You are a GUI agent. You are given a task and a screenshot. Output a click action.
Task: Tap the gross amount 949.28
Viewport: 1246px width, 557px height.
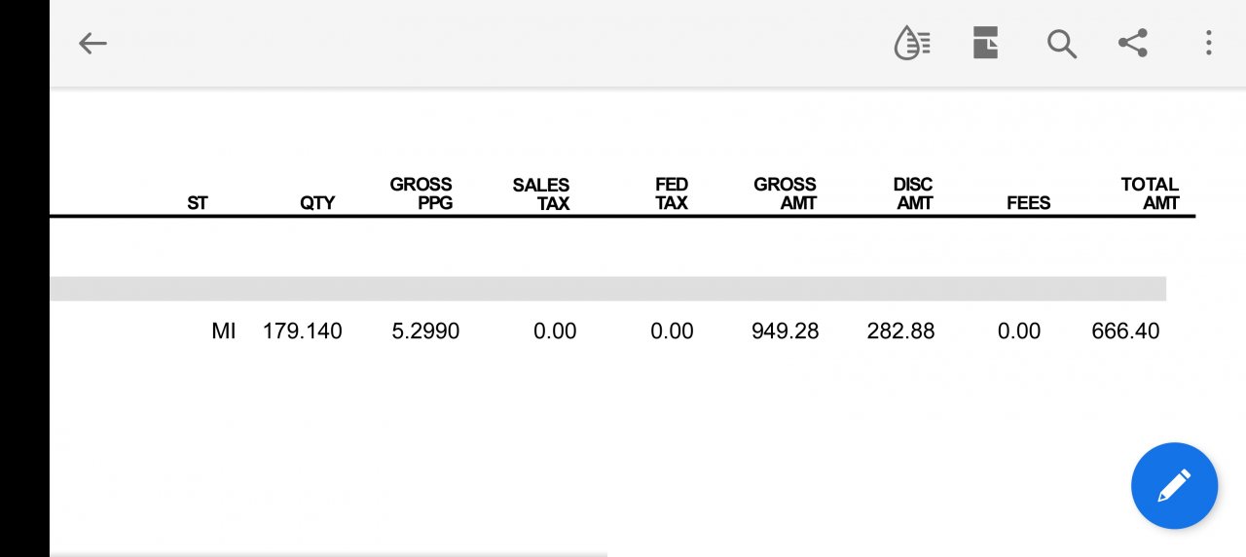(786, 331)
